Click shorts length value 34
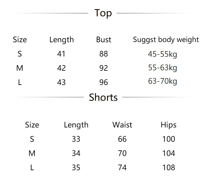This screenshot has width=217, height=188. [x=76, y=153]
